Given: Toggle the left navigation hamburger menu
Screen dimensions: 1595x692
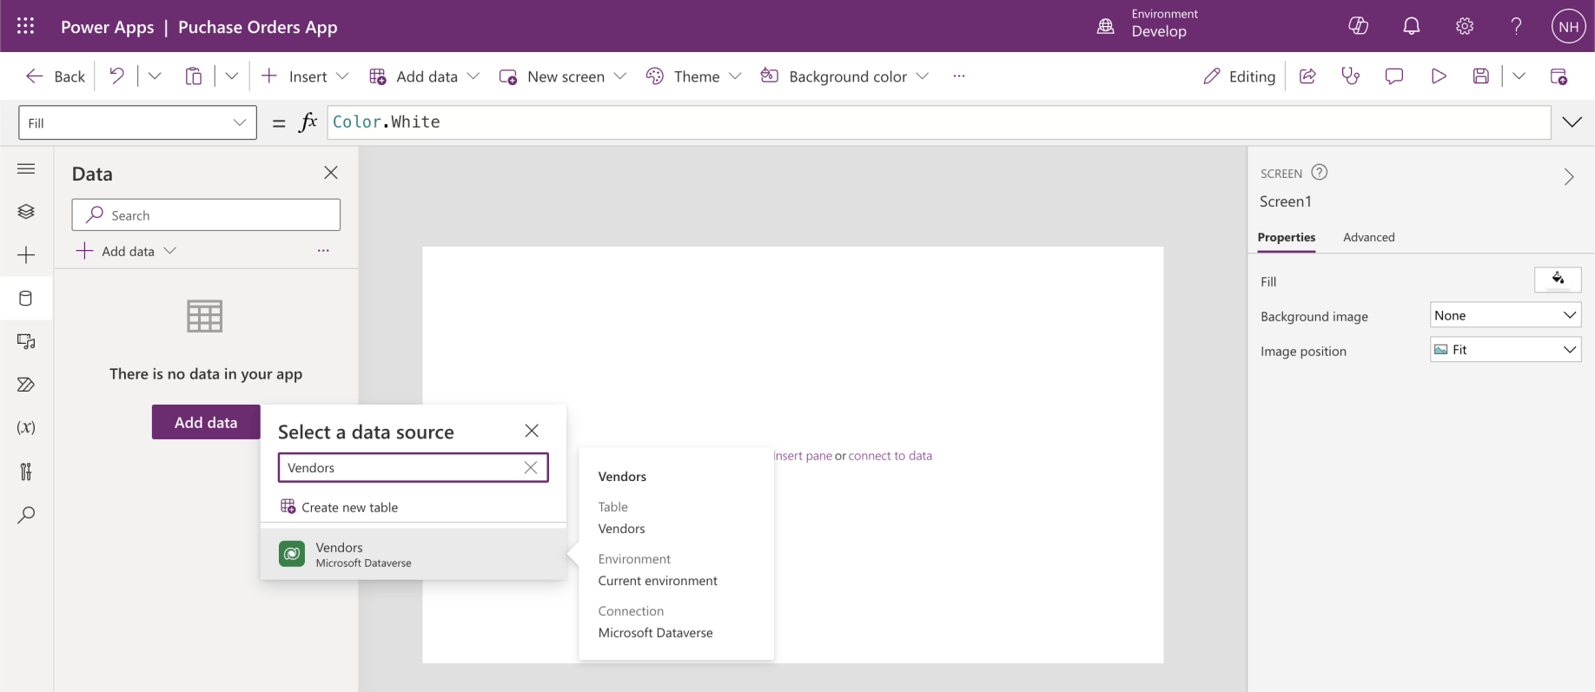Looking at the screenshot, I should 26,168.
